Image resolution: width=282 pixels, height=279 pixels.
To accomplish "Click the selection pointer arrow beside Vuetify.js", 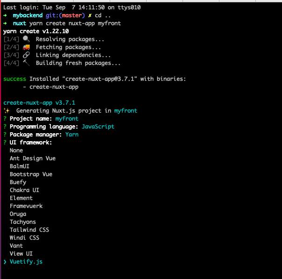I will (5, 262).
